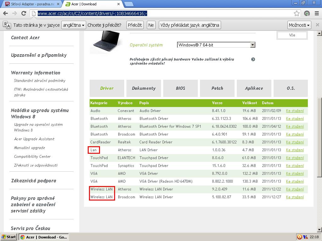The height and width of the screenshot is (241, 322).
Task: Open Upozornění a připomínky sidebar link
Action: [x=39, y=55]
